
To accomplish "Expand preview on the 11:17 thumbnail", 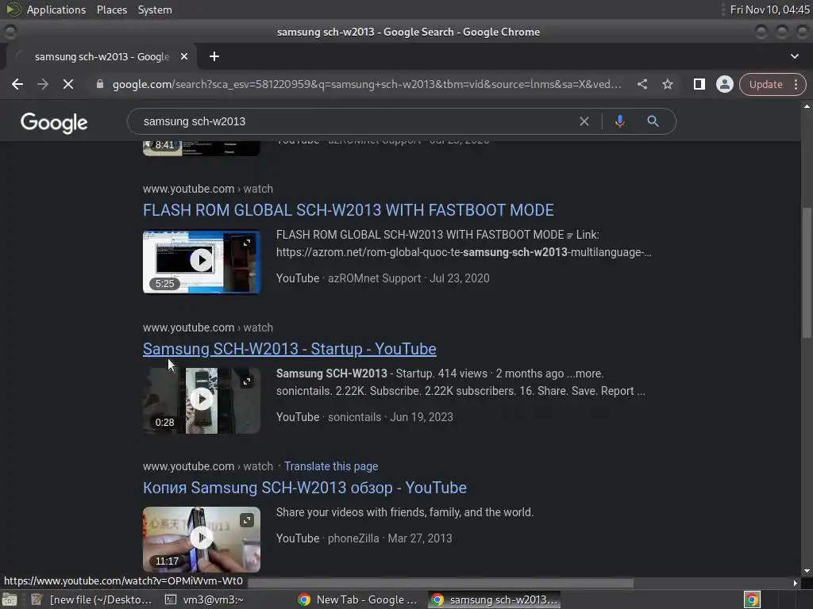I will pos(247,520).
